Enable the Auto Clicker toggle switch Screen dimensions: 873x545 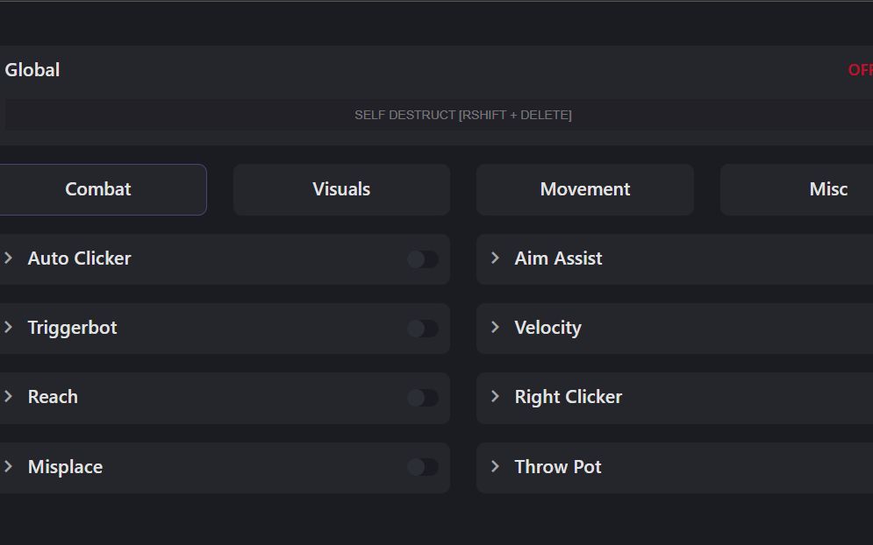[x=422, y=259]
